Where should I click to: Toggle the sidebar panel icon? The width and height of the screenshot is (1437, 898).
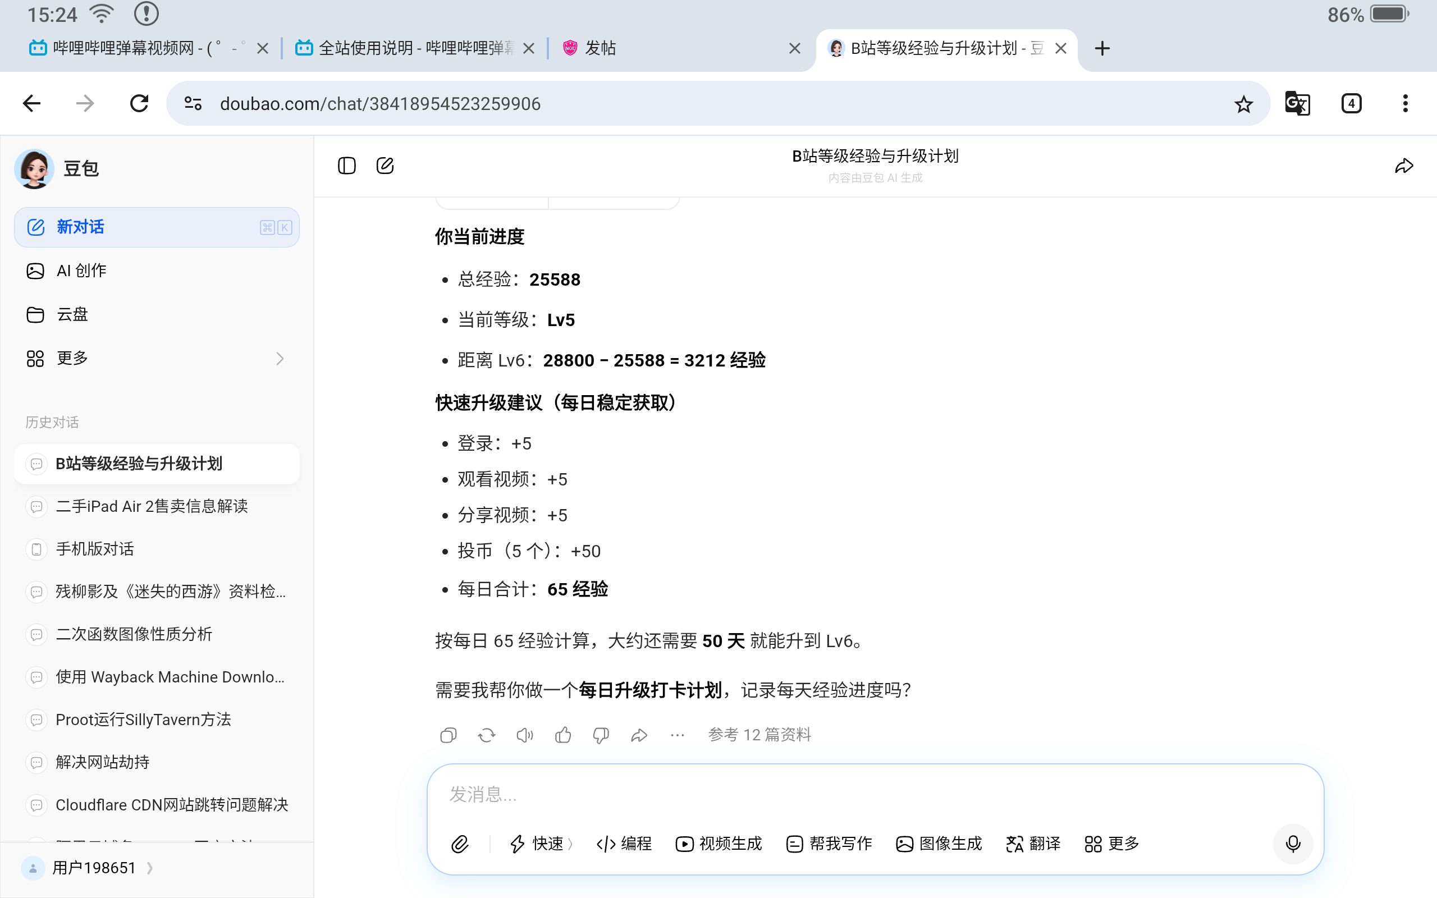[x=347, y=166]
